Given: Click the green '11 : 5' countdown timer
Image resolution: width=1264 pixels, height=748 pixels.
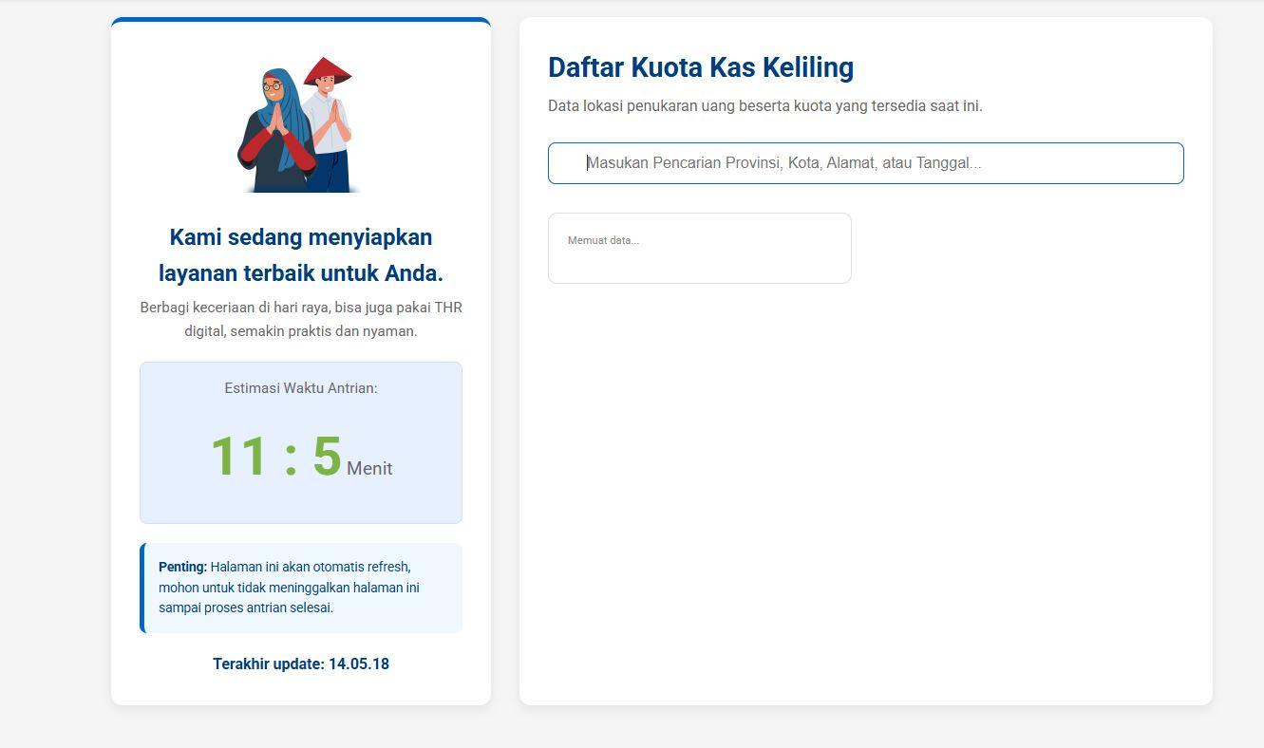Looking at the screenshot, I should pos(275,457).
